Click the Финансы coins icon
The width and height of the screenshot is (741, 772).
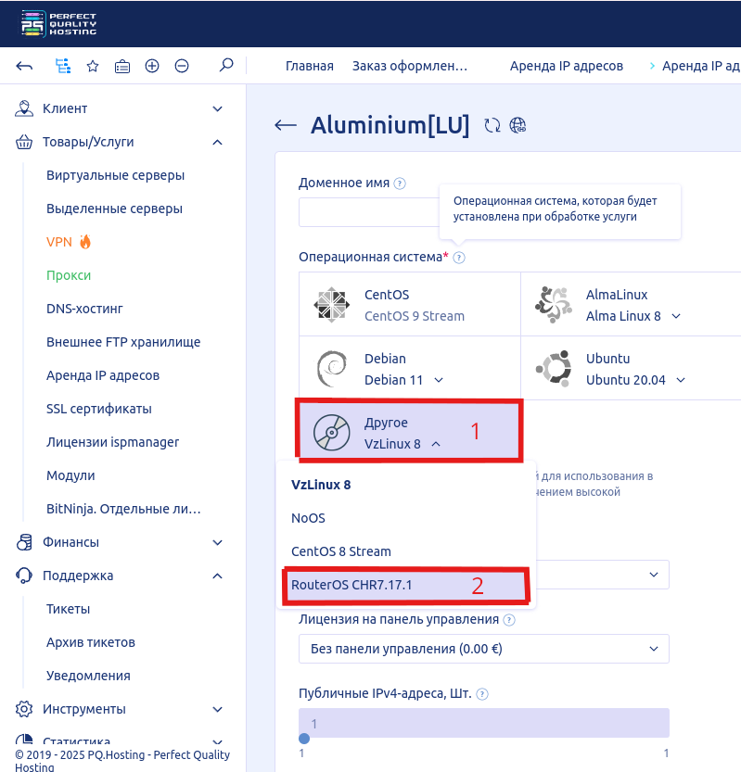pos(24,542)
